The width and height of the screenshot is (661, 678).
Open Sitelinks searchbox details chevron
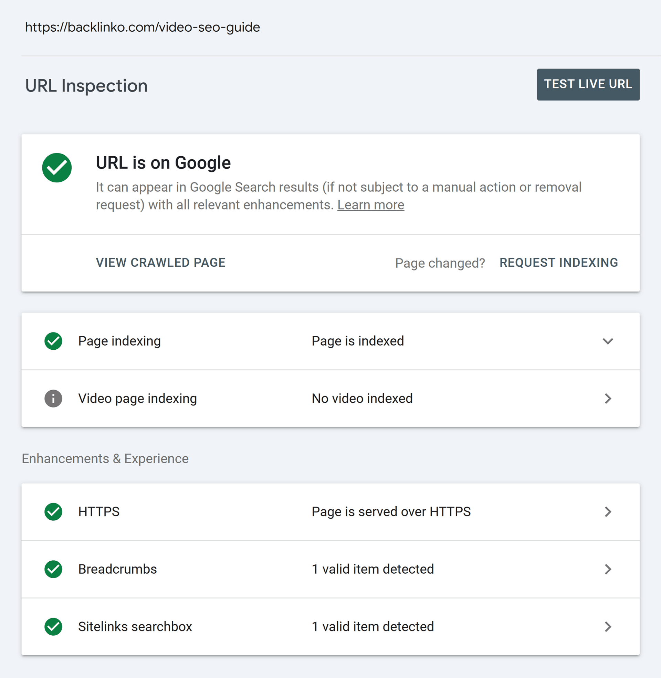608,627
